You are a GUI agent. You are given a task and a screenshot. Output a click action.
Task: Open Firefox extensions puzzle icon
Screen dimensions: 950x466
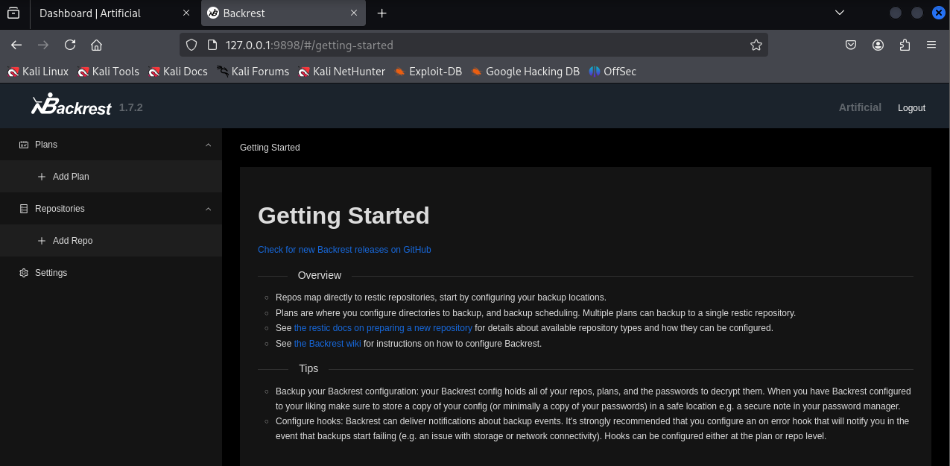click(905, 45)
